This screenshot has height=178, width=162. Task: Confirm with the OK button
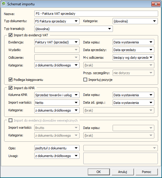[99, 172]
